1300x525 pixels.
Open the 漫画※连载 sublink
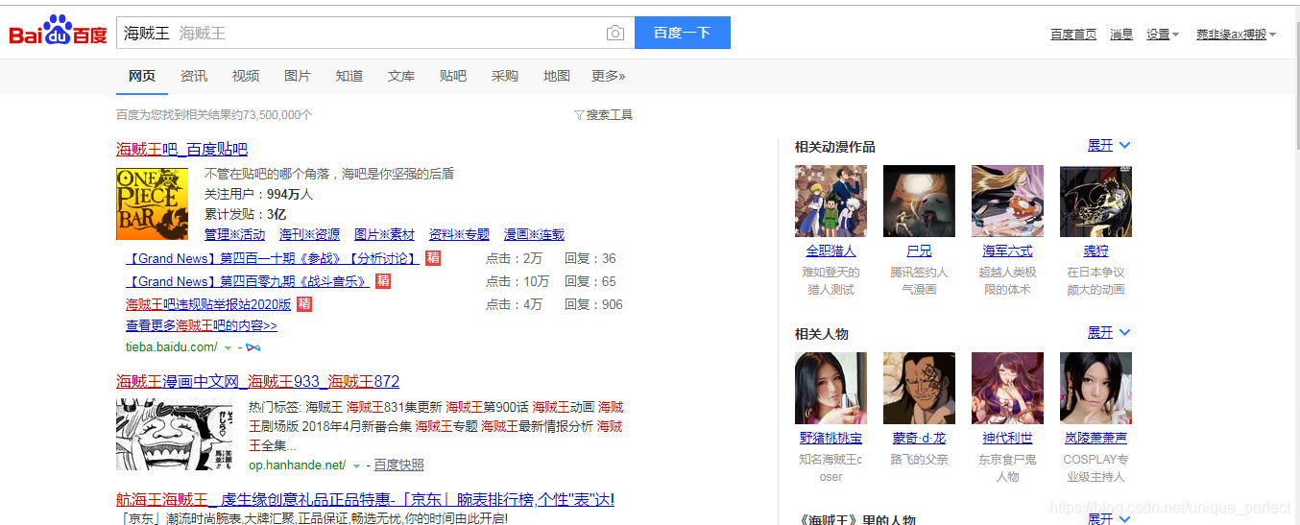534,234
